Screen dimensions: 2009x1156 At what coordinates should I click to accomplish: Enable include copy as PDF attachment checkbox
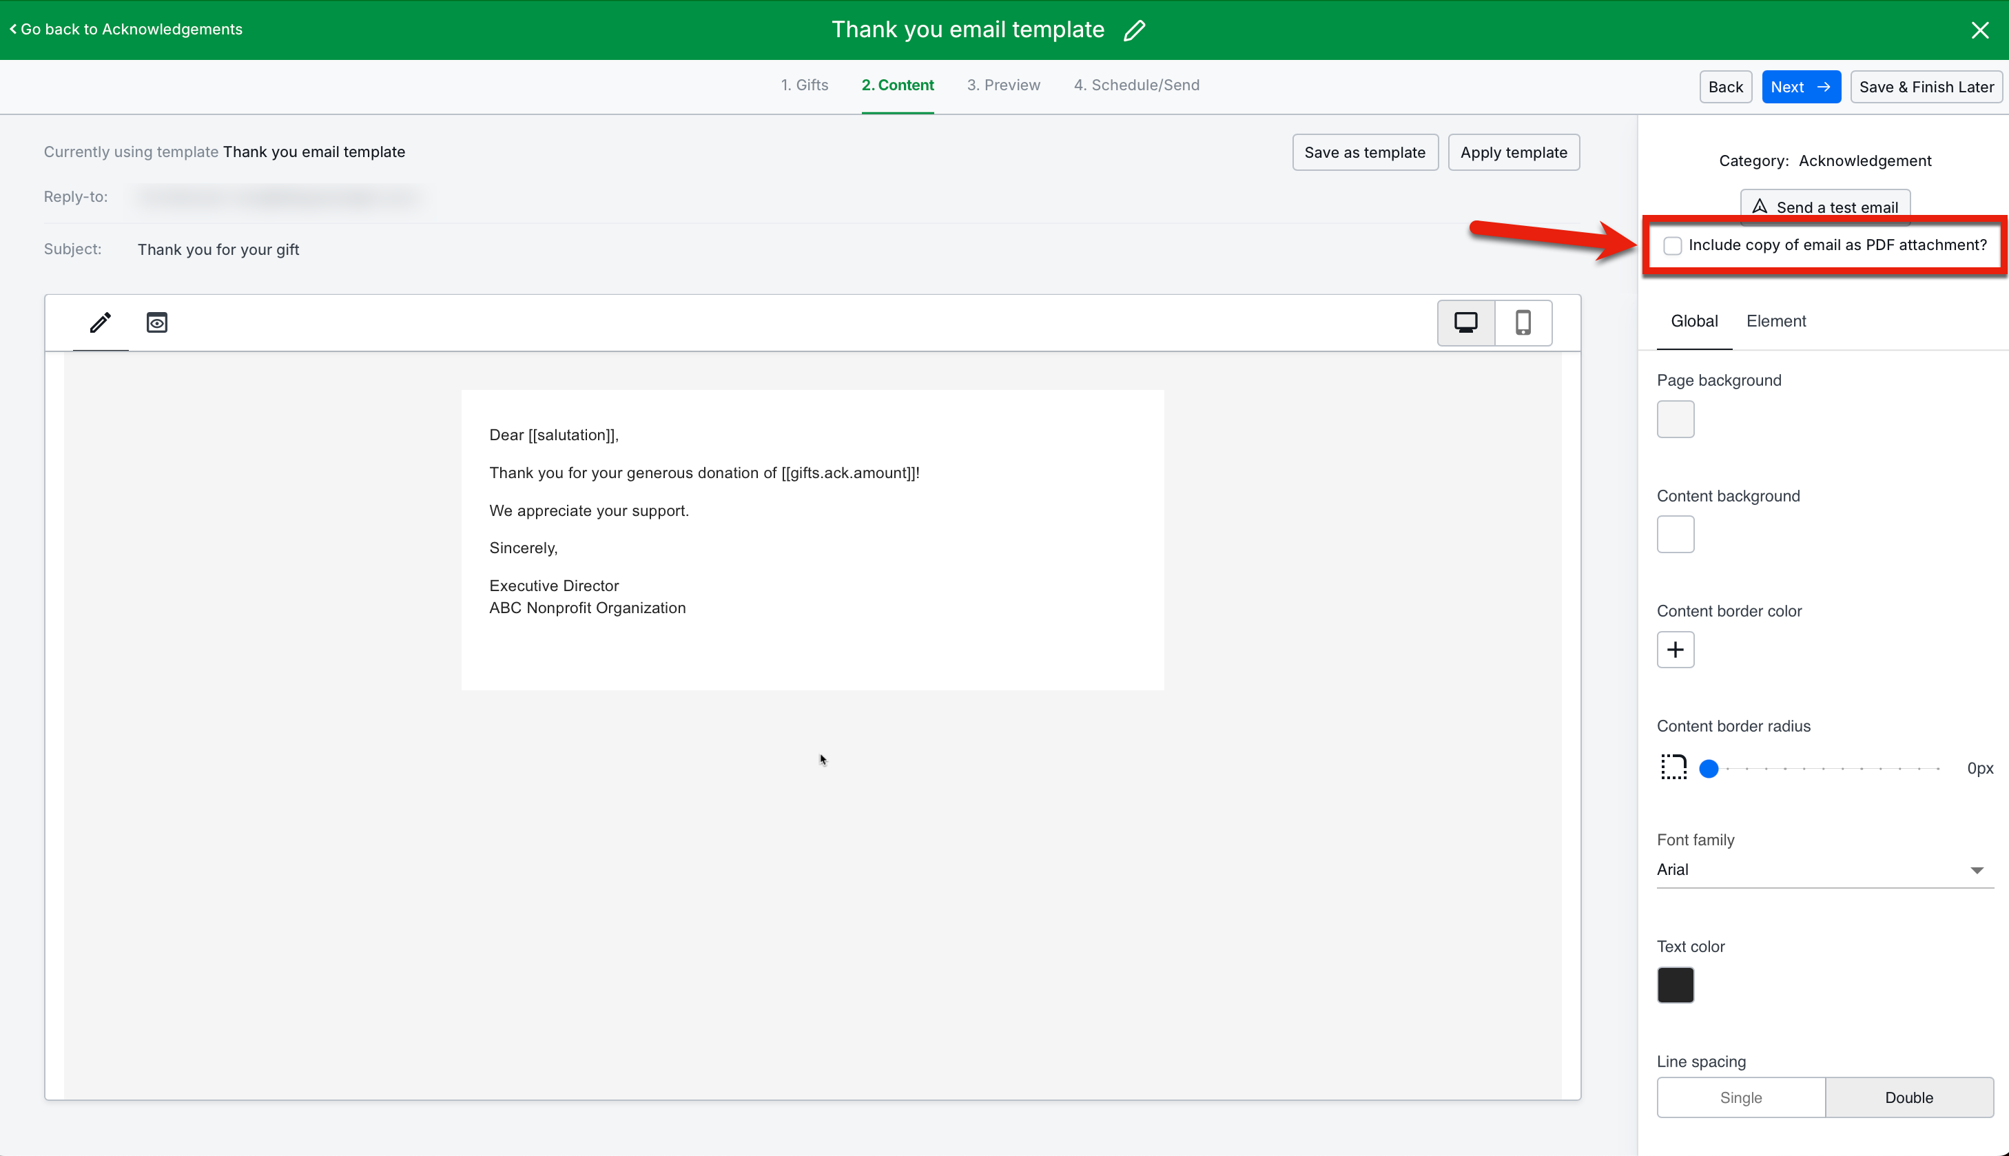pyautogui.click(x=1673, y=245)
